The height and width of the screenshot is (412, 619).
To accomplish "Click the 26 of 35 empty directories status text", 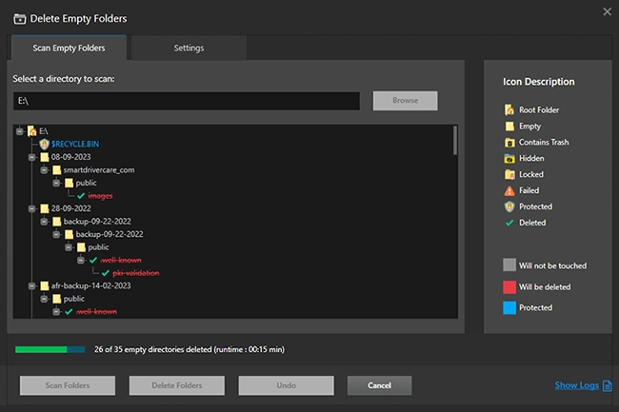I will [x=190, y=349].
